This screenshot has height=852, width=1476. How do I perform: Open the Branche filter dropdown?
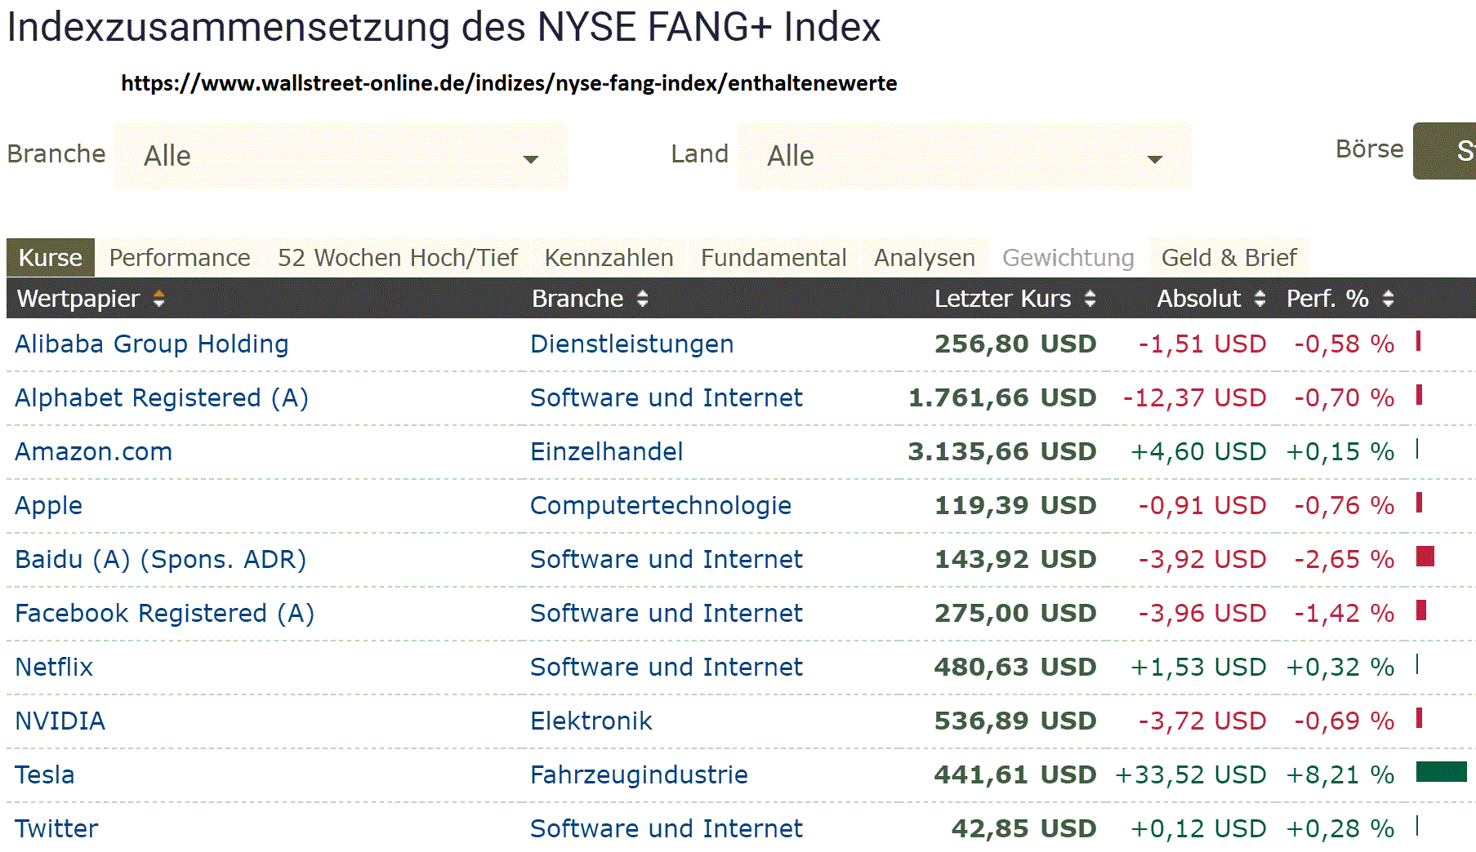pyautogui.click(x=341, y=156)
